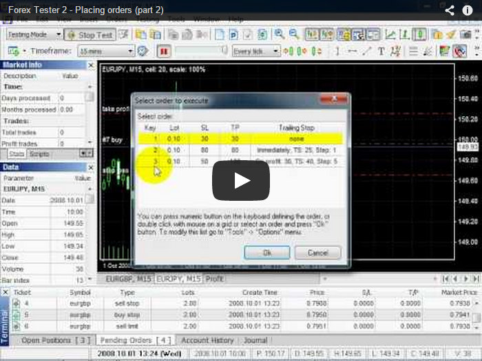Viewport: 482px width, 361px height.
Task: Click the page icon with dollar sign
Action: tap(262, 34)
